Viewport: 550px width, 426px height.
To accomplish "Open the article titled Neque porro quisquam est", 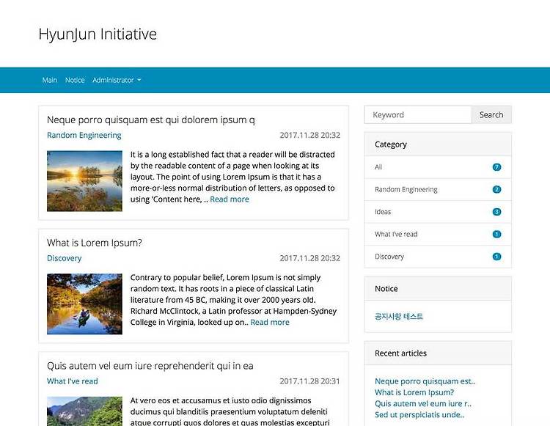I will point(151,120).
